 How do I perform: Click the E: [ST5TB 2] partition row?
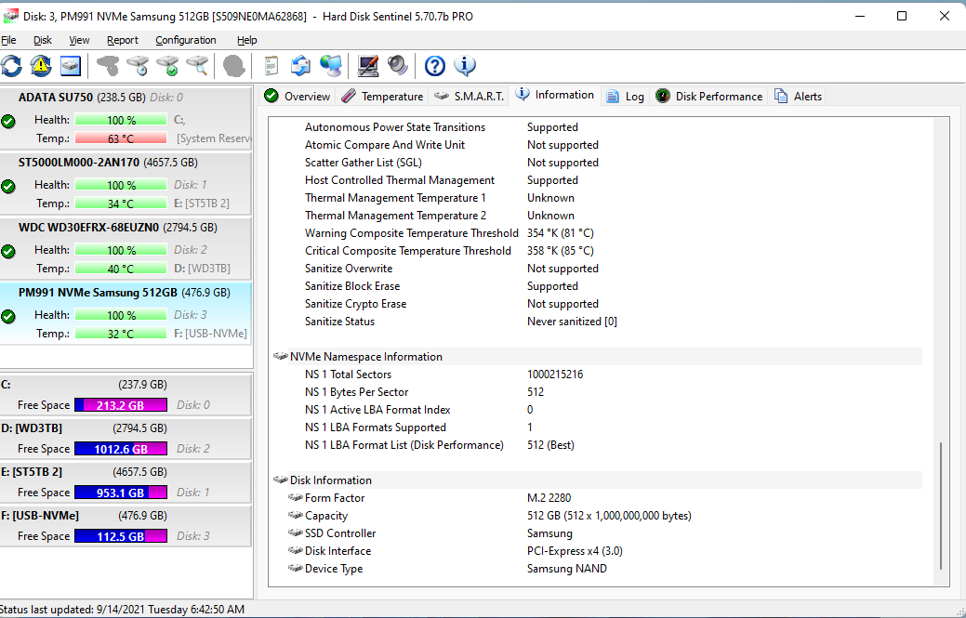click(x=126, y=482)
